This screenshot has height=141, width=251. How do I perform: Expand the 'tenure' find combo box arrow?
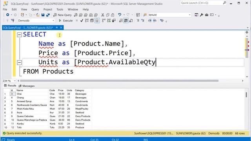(x=189, y=15)
